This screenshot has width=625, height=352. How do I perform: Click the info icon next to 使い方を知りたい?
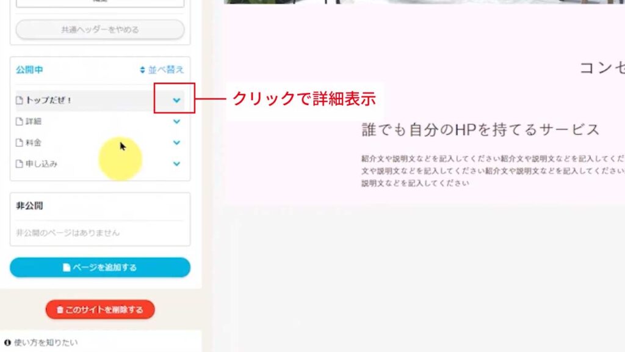pyautogui.click(x=7, y=342)
